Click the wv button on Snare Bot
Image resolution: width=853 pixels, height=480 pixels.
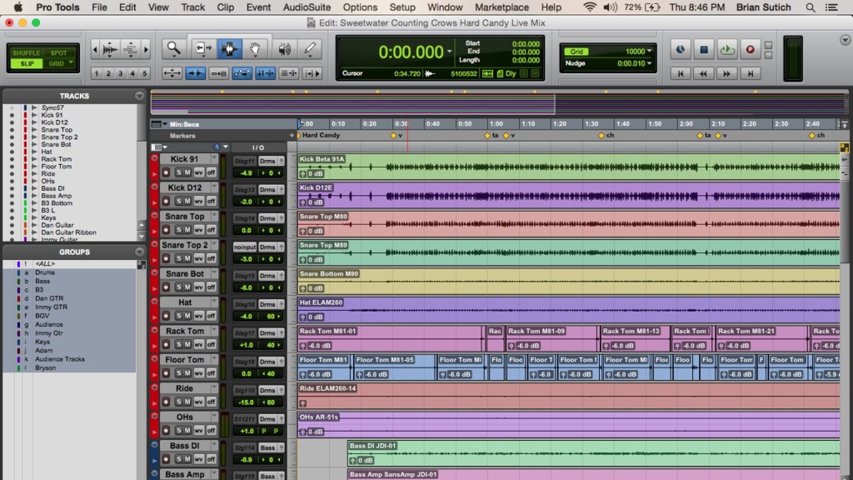[198, 287]
